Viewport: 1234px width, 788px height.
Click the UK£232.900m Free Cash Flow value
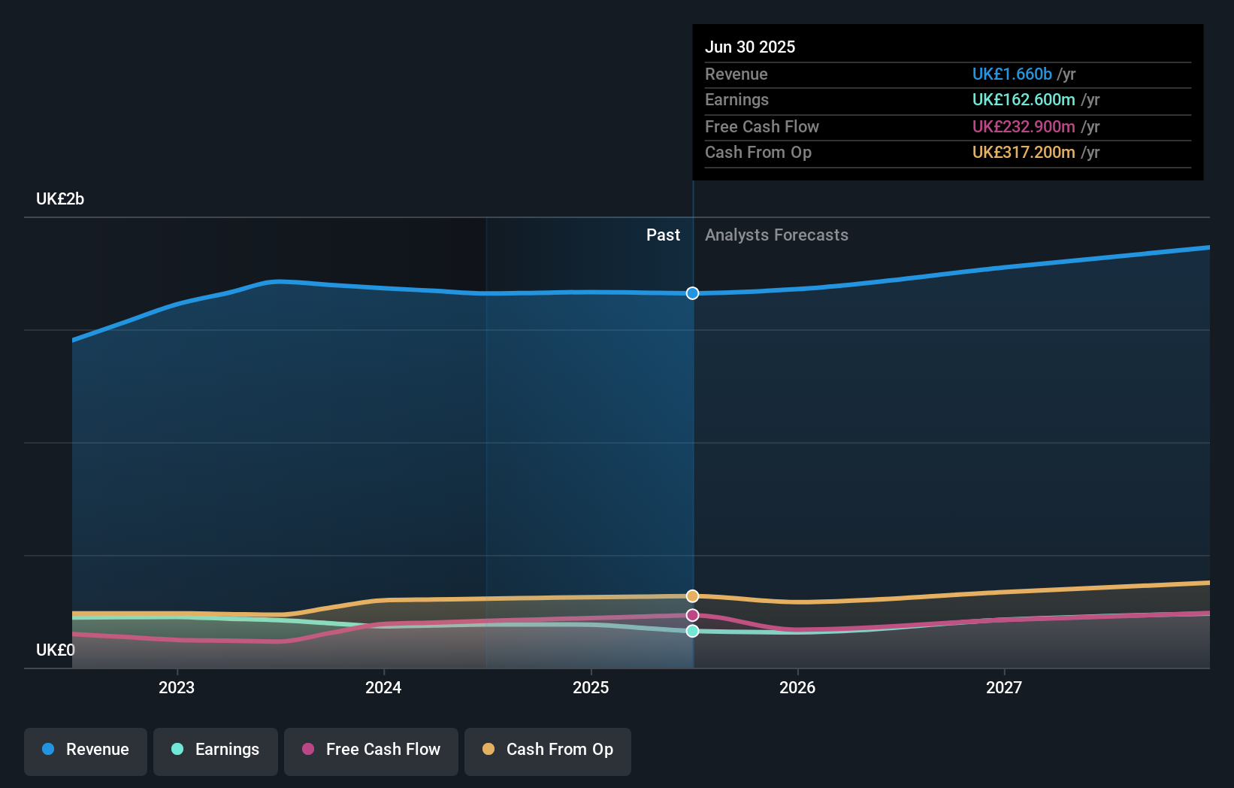coord(1023,126)
